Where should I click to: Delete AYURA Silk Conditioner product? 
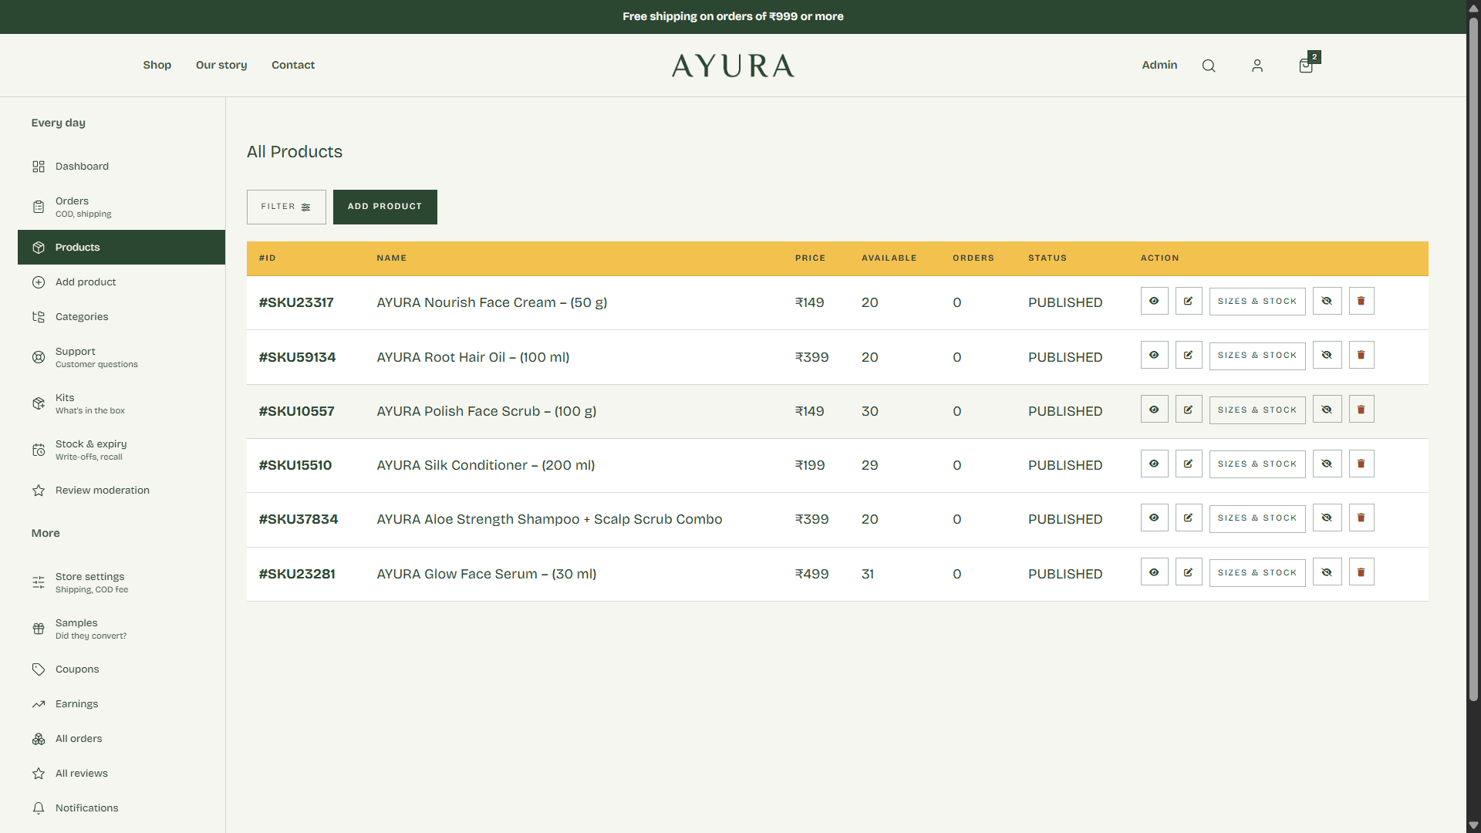point(1361,464)
